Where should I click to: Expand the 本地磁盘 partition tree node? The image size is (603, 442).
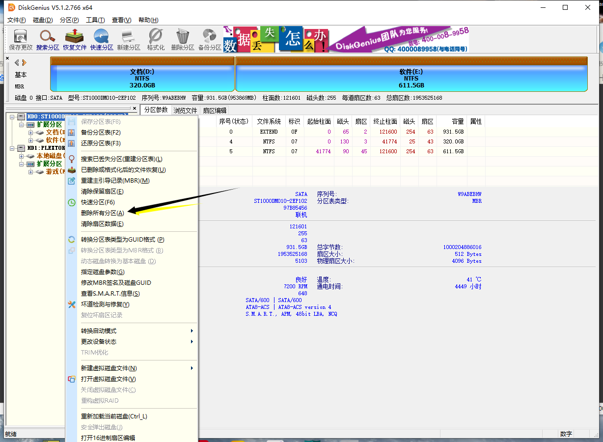pyautogui.click(x=22, y=156)
